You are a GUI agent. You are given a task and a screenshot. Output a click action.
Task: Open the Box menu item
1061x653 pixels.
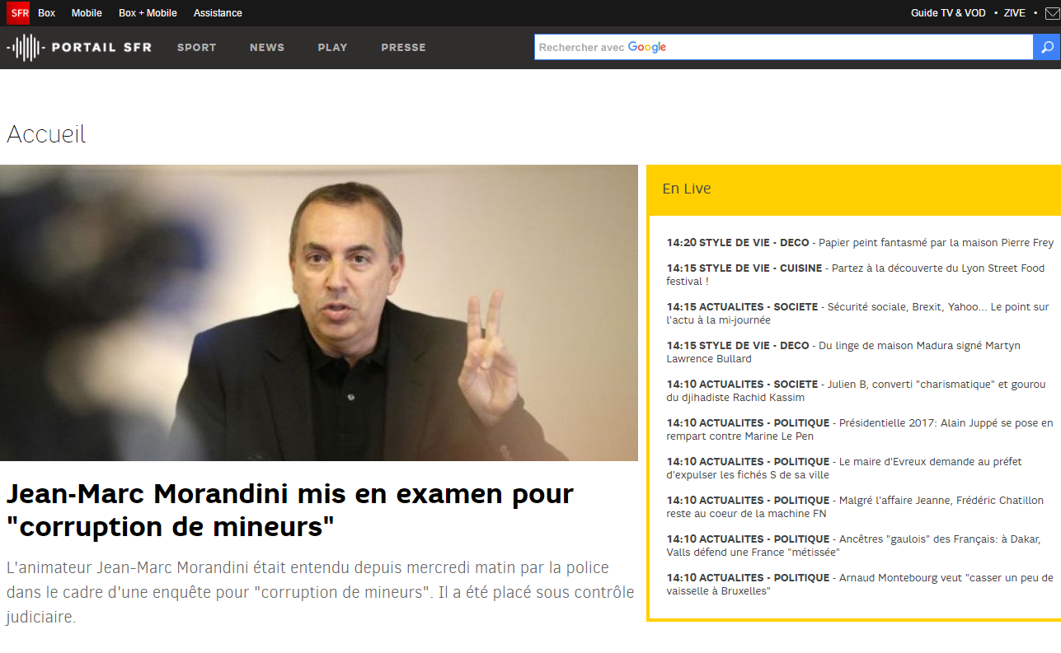(46, 13)
